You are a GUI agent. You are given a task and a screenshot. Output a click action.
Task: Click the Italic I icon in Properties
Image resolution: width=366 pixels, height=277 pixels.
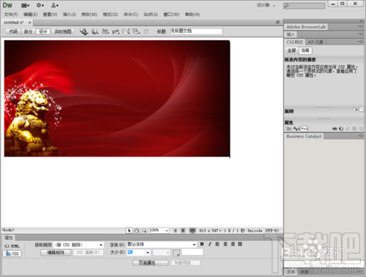209,244
